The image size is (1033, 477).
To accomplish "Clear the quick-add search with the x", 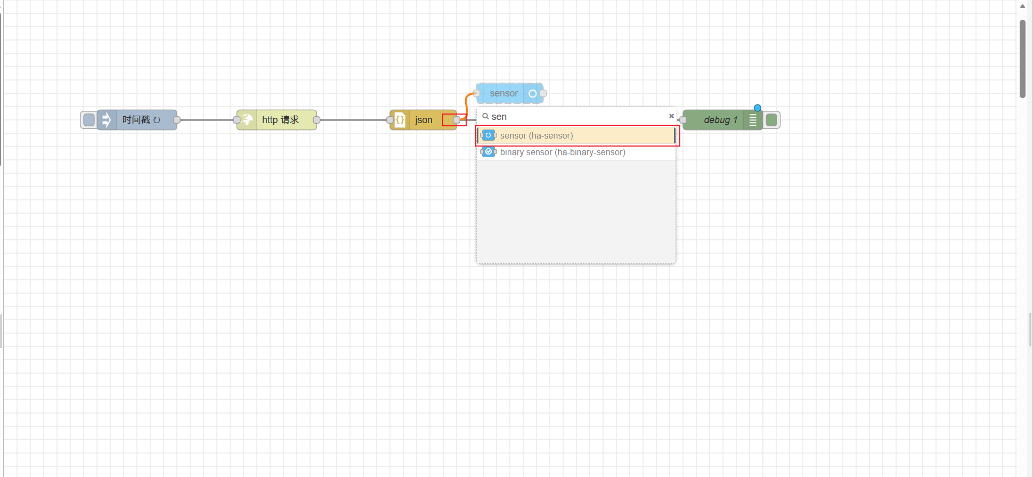I will (671, 116).
